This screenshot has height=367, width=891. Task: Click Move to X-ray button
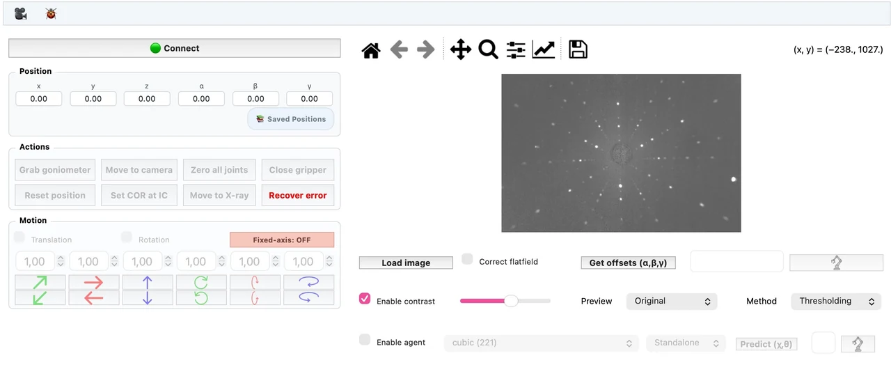(219, 196)
